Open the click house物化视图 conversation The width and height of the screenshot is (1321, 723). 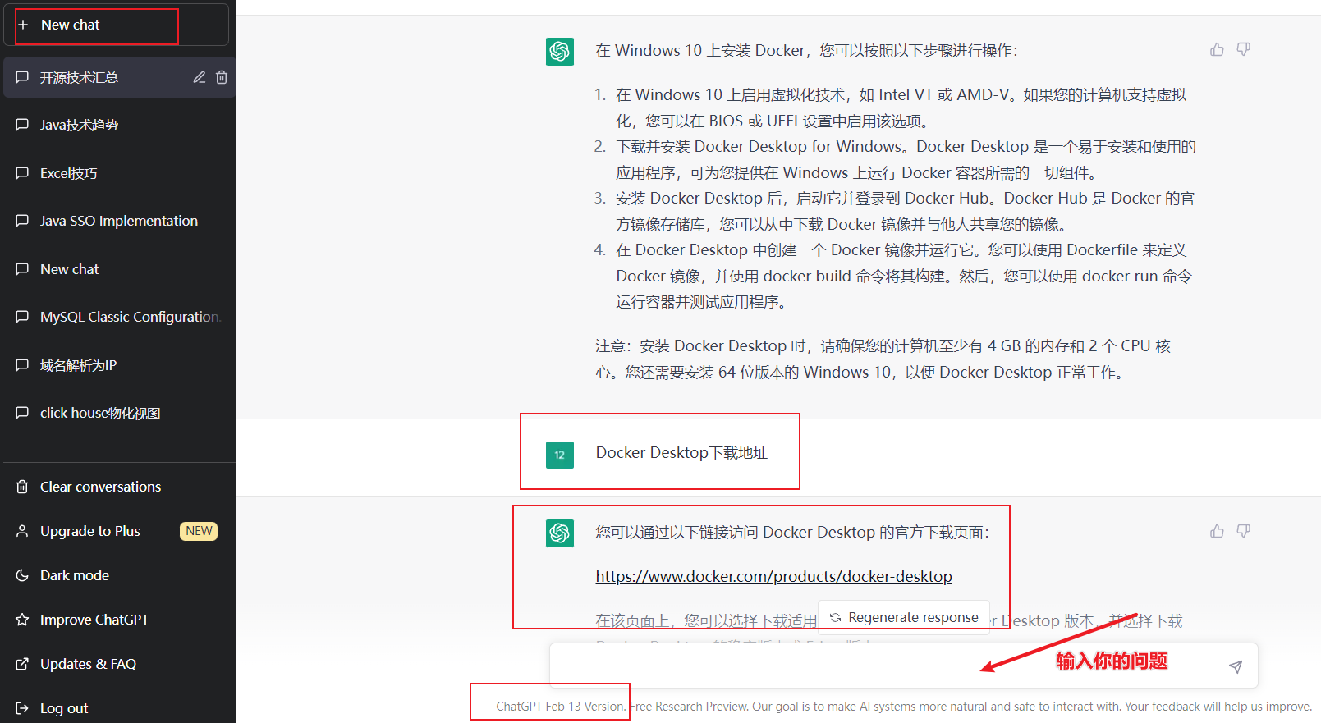118,413
